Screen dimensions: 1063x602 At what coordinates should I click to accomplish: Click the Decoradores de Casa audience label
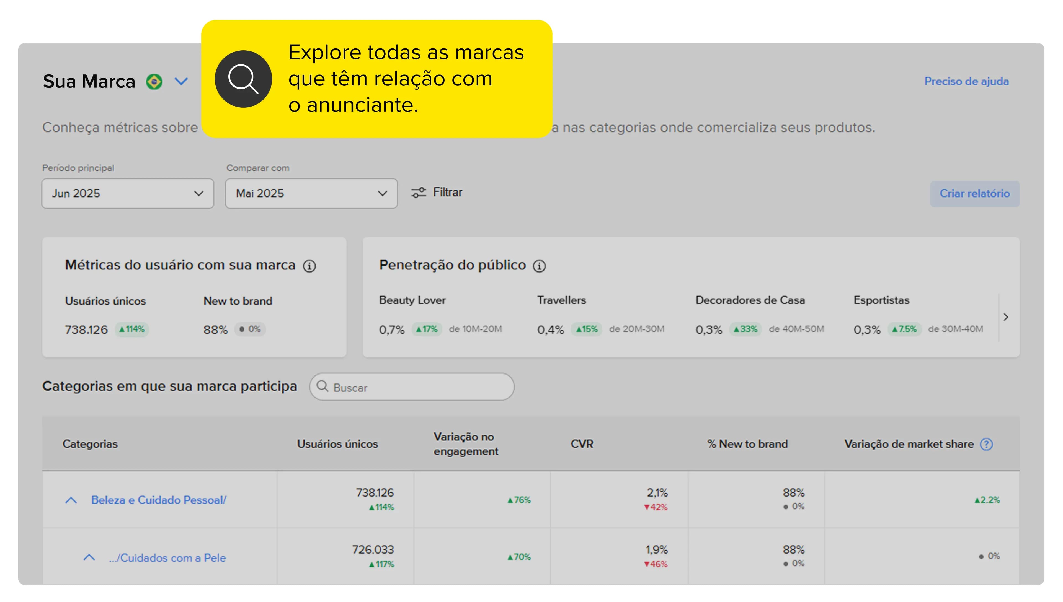pos(750,300)
